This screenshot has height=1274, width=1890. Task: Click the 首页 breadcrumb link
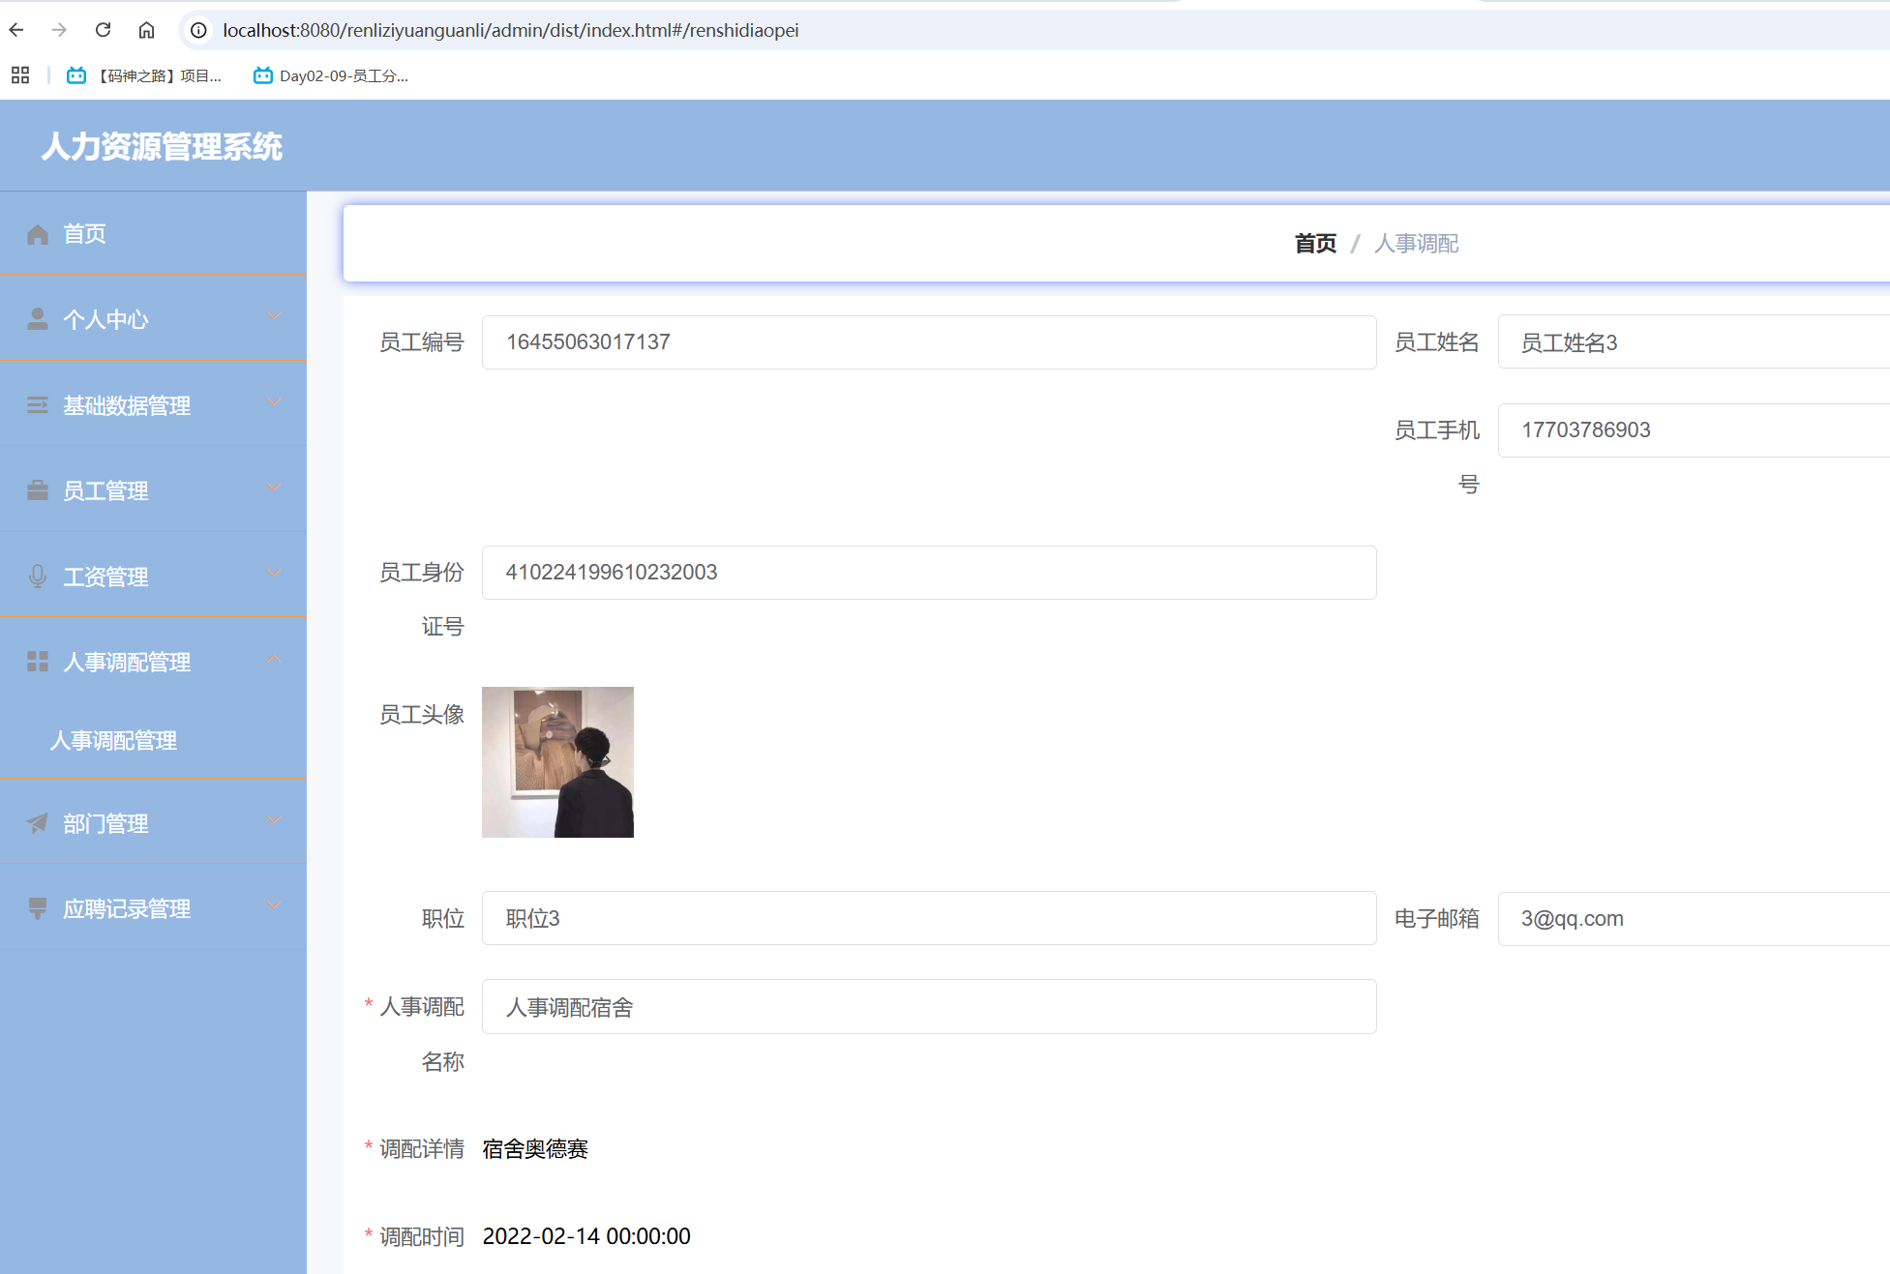point(1314,243)
